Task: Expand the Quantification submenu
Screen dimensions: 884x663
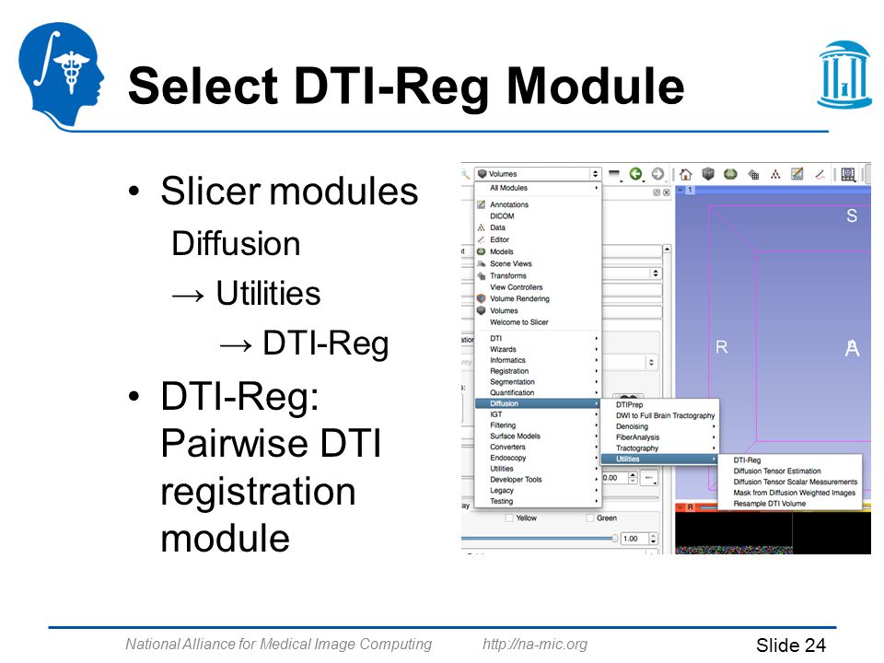Action: point(538,392)
